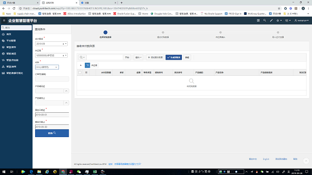The height and width of the screenshot is (175, 312).
Task: Open the Windows Start menu
Action: (4, 172)
